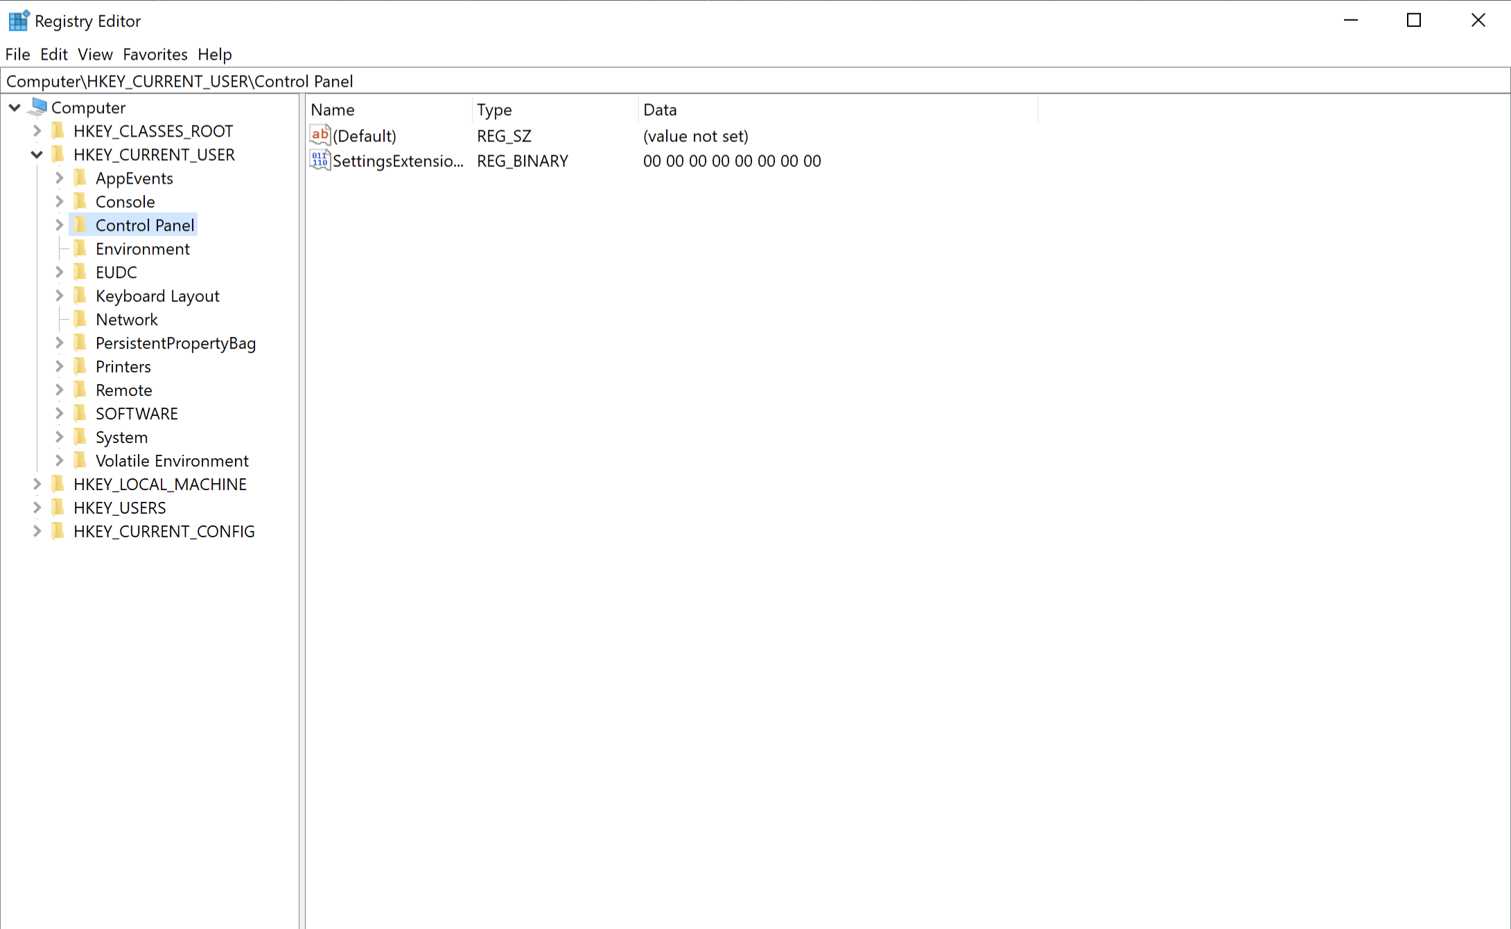Expand the PersistentPropertyBag key arrow
1511x929 pixels.
[59, 343]
